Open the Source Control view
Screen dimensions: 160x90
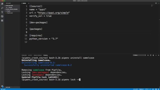(2, 12)
